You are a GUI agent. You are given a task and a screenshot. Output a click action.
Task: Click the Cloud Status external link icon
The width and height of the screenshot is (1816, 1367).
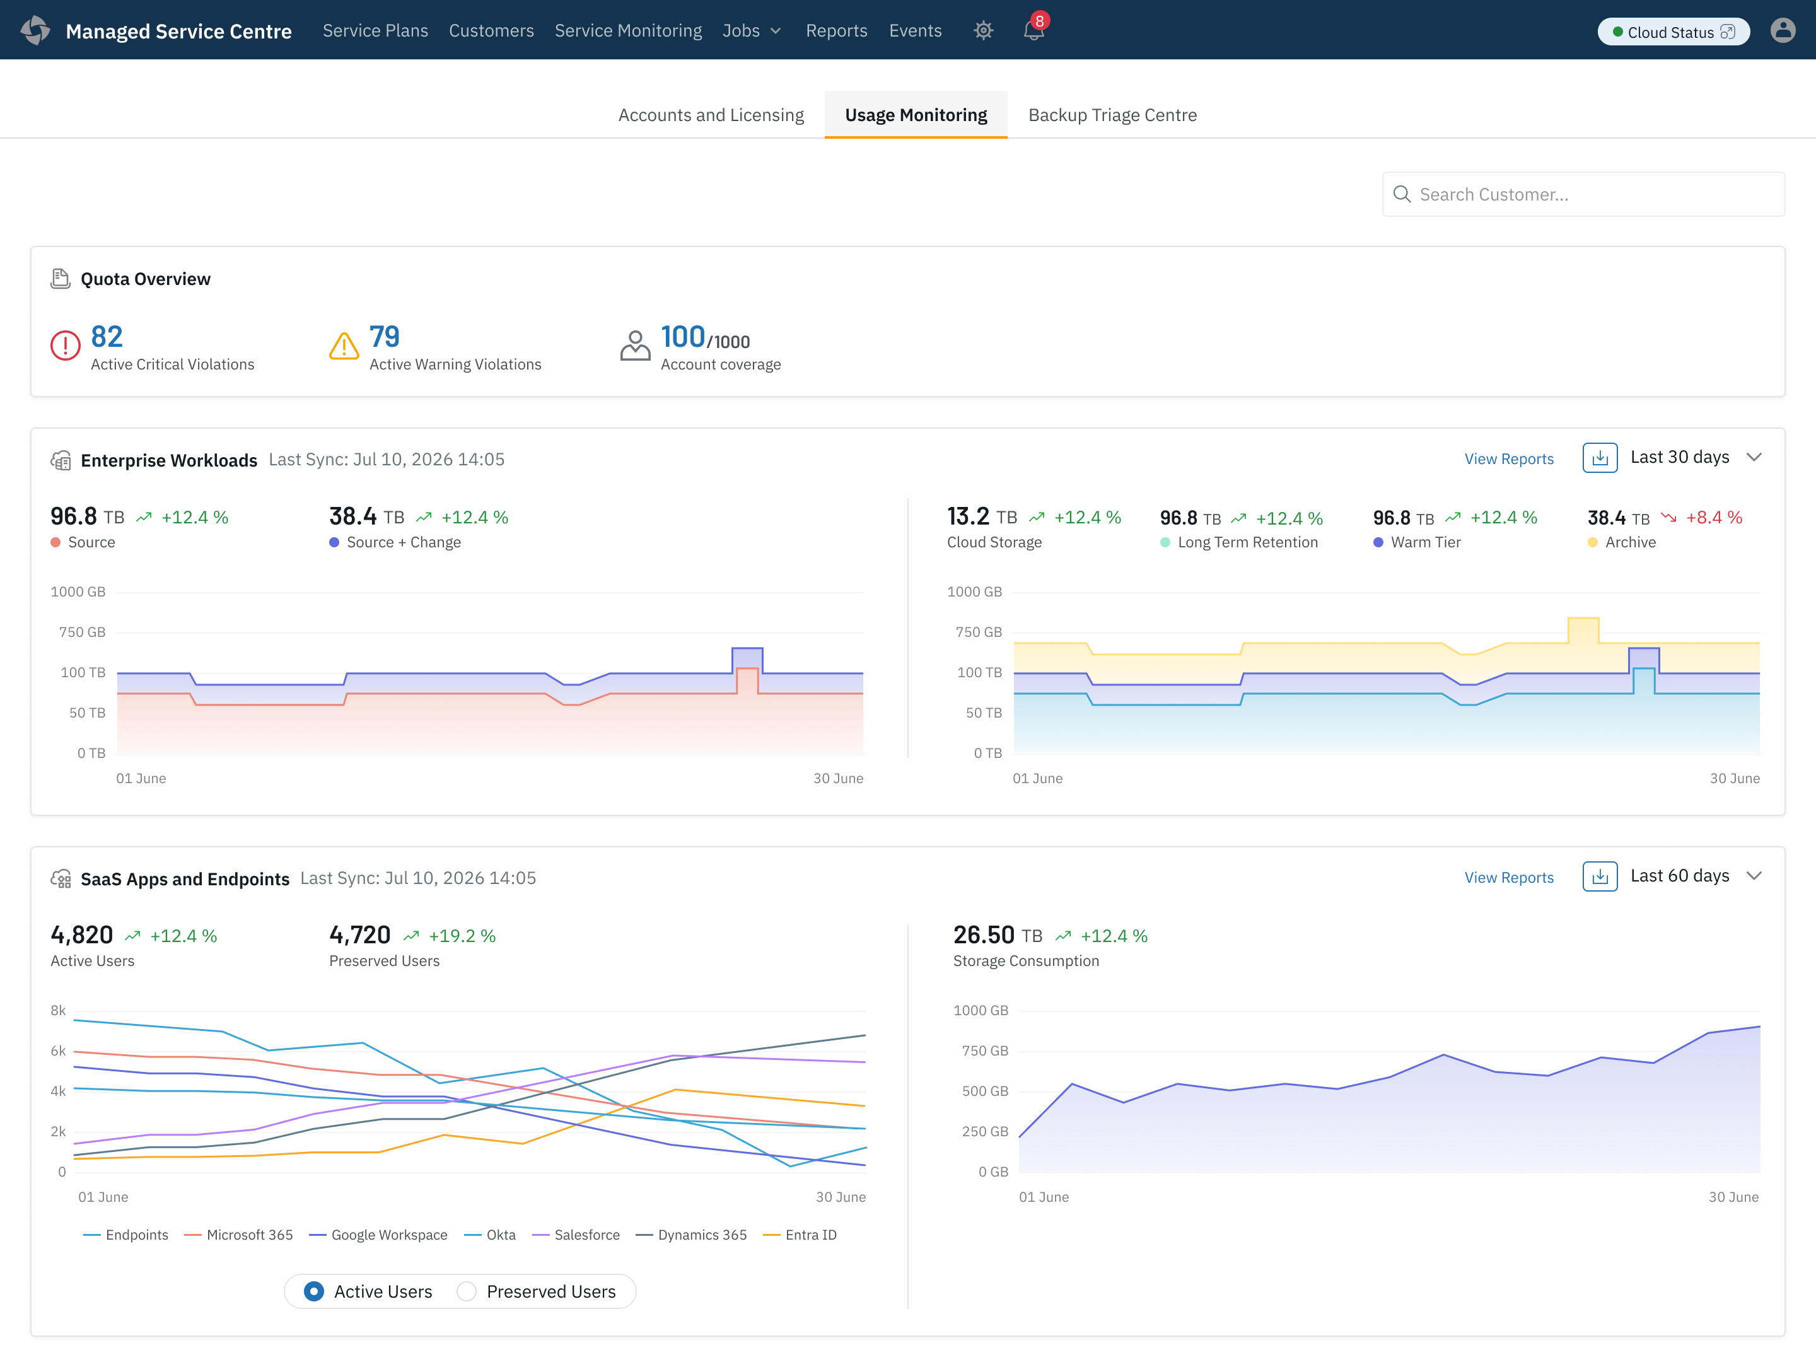point(1727,32)
